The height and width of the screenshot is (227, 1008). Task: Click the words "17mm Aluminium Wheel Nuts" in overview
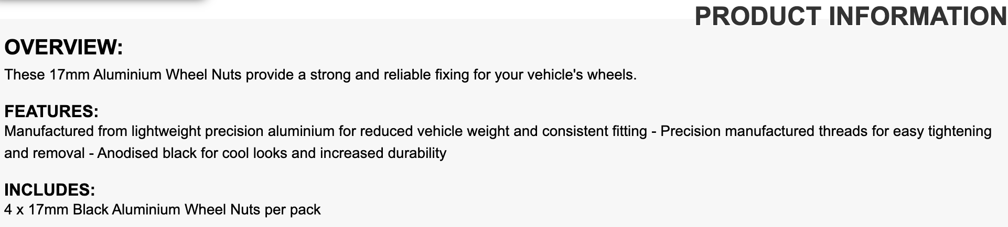[145, 75]
